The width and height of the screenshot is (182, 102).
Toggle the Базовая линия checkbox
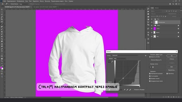tap(150, 79)
